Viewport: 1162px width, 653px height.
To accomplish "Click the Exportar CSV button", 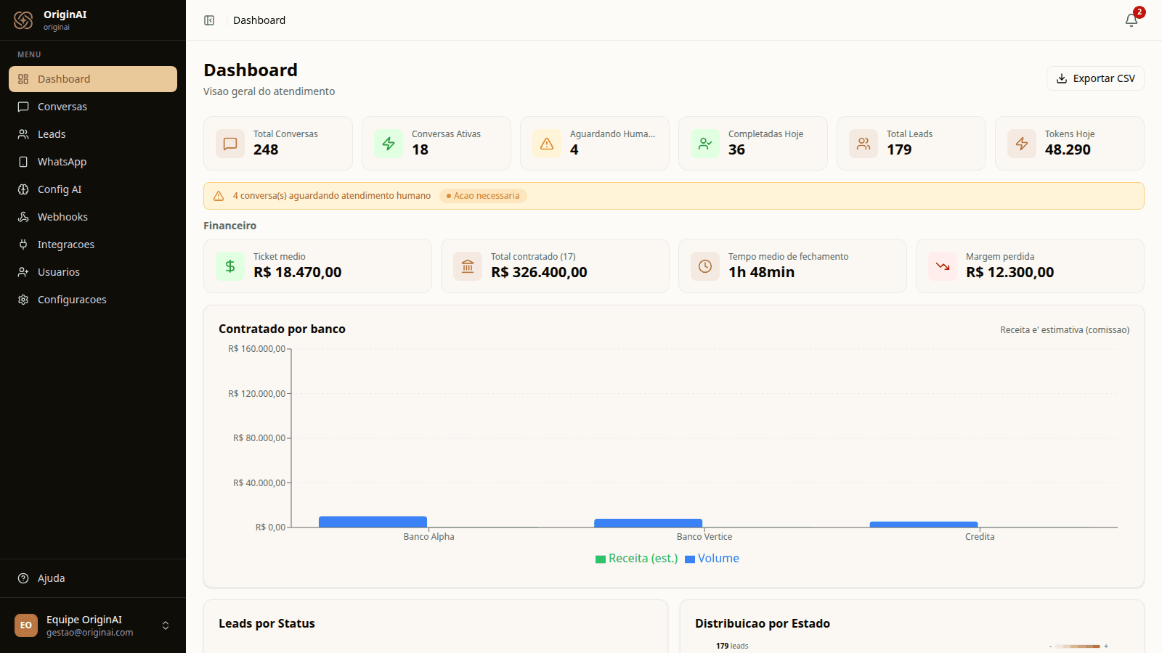I will pos(1095,78).
